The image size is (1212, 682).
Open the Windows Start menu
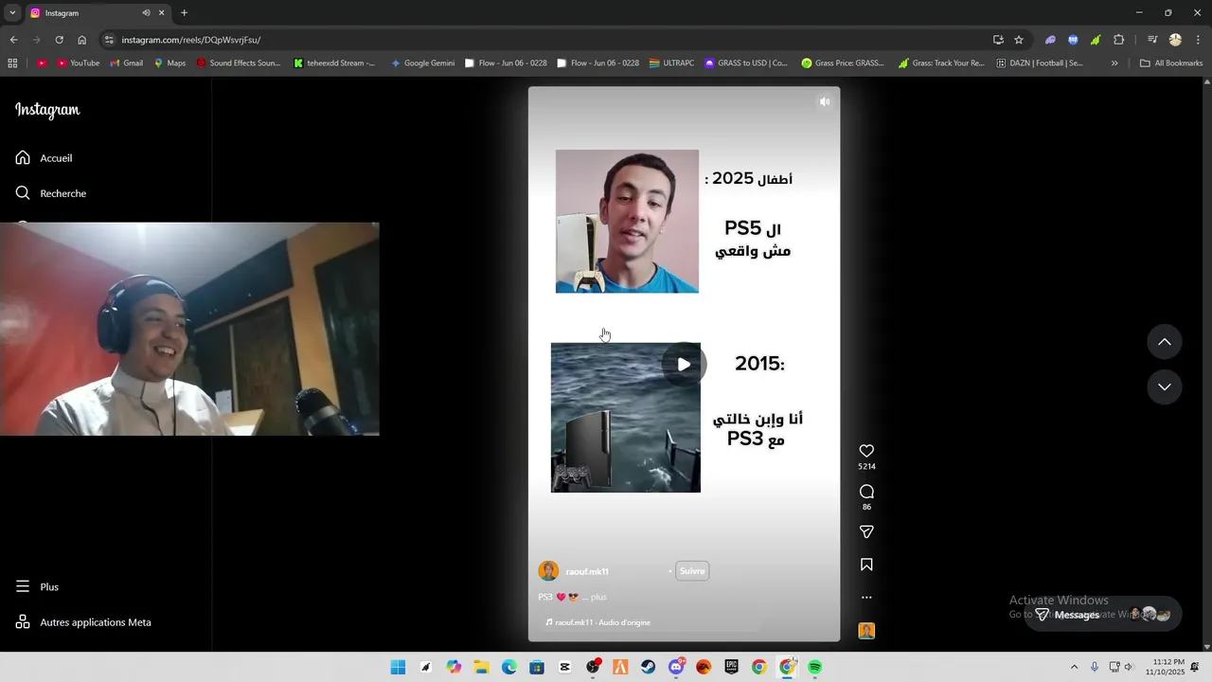[398, 667]
